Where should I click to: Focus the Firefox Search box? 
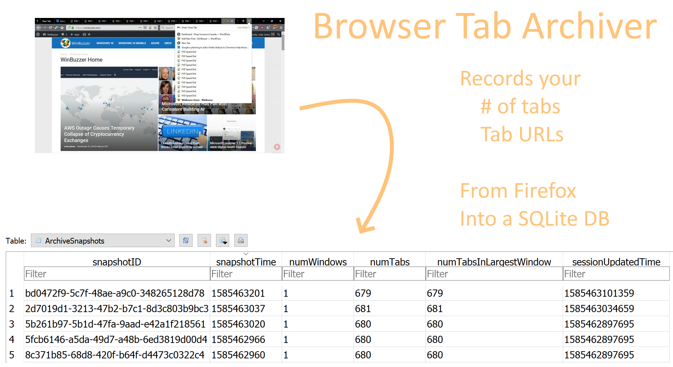click(167, 28)
